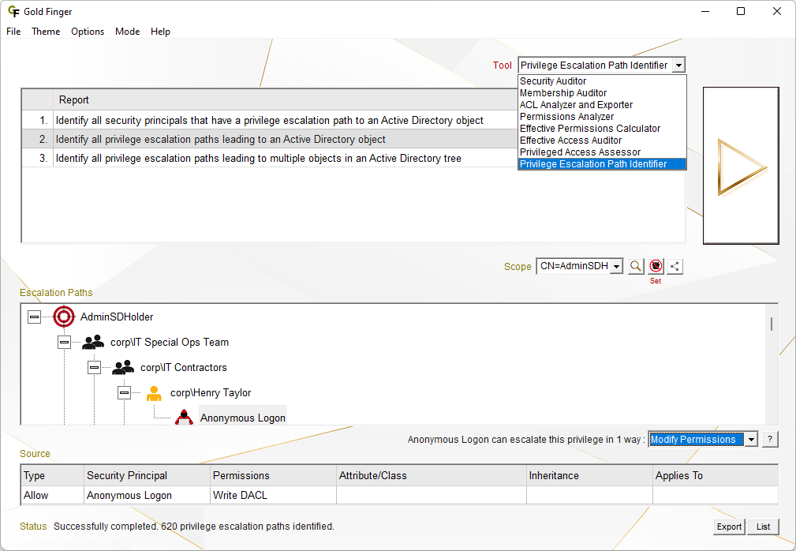Click the Write DACL permission cell
The width and height of the screenshot is (796, 551).
(x=274, y=495)
